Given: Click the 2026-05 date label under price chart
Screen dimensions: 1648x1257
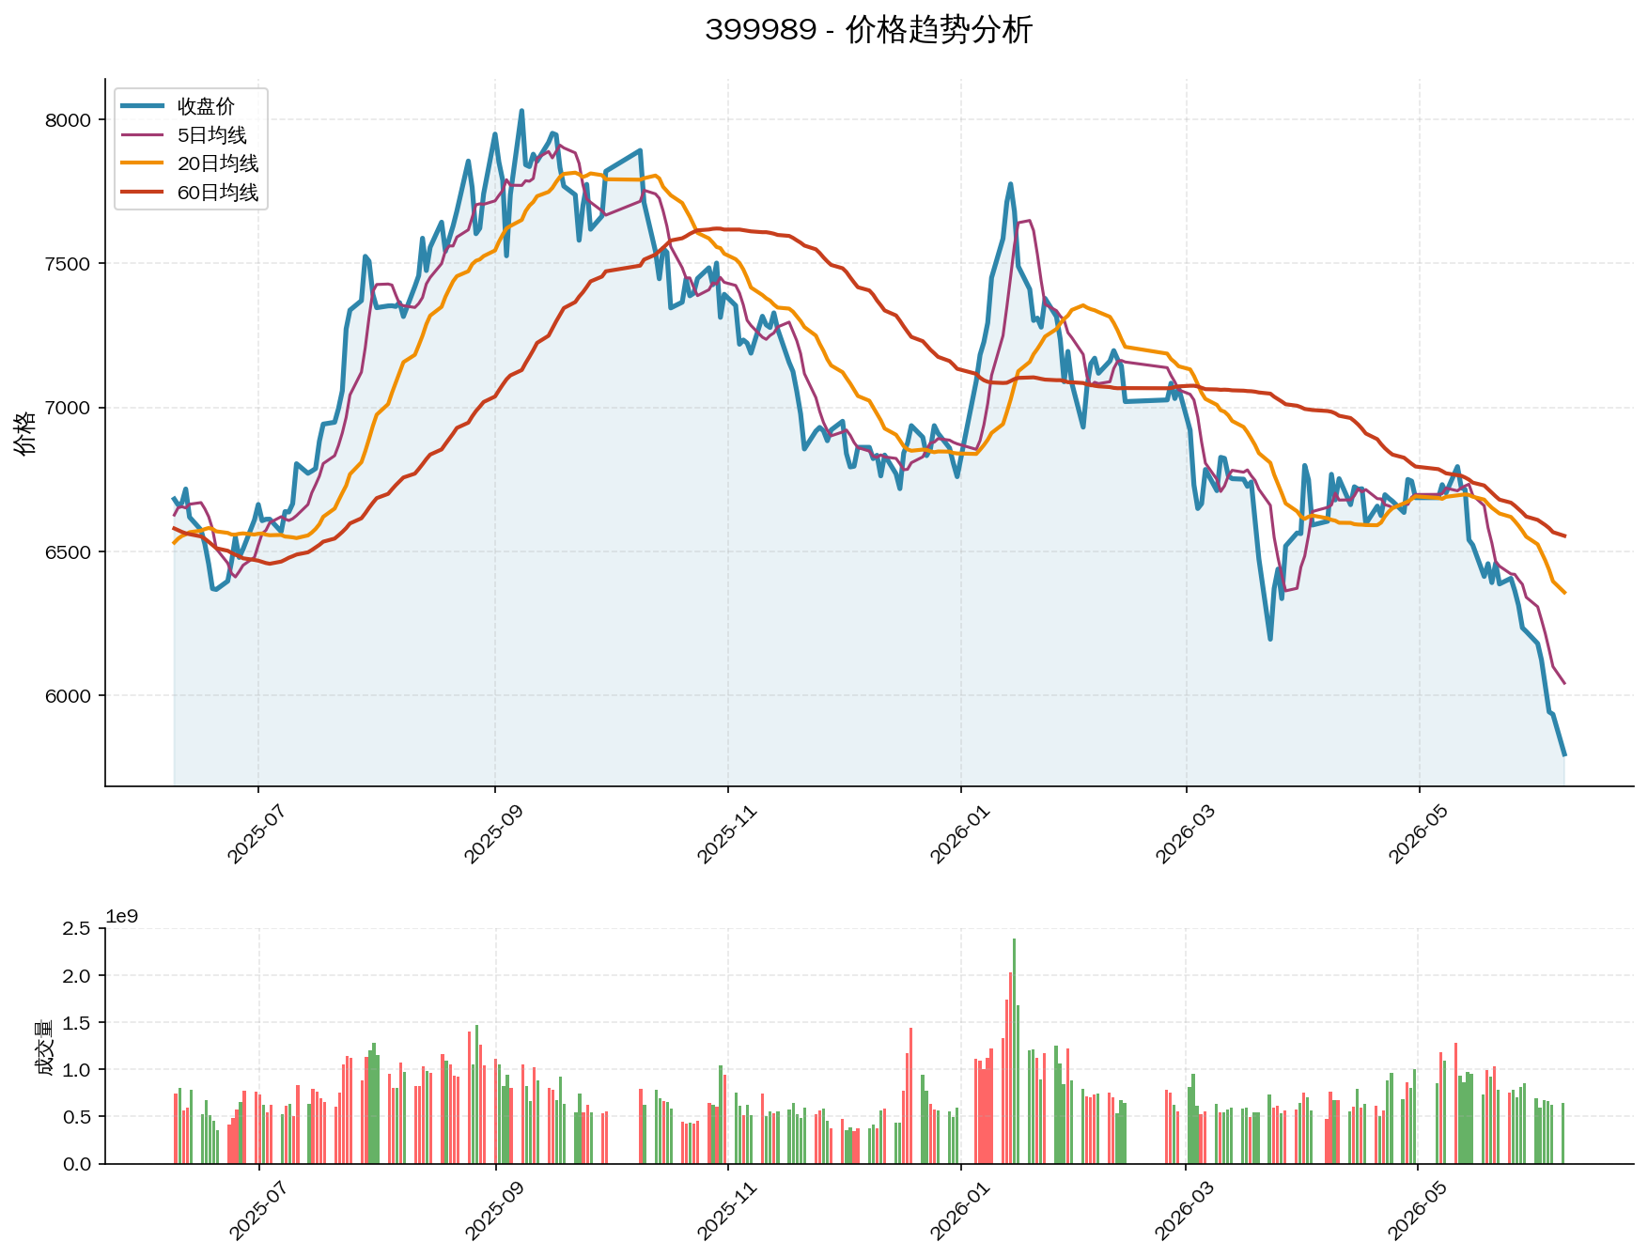Looking at the screenshot, I should tap(1417, 835).
